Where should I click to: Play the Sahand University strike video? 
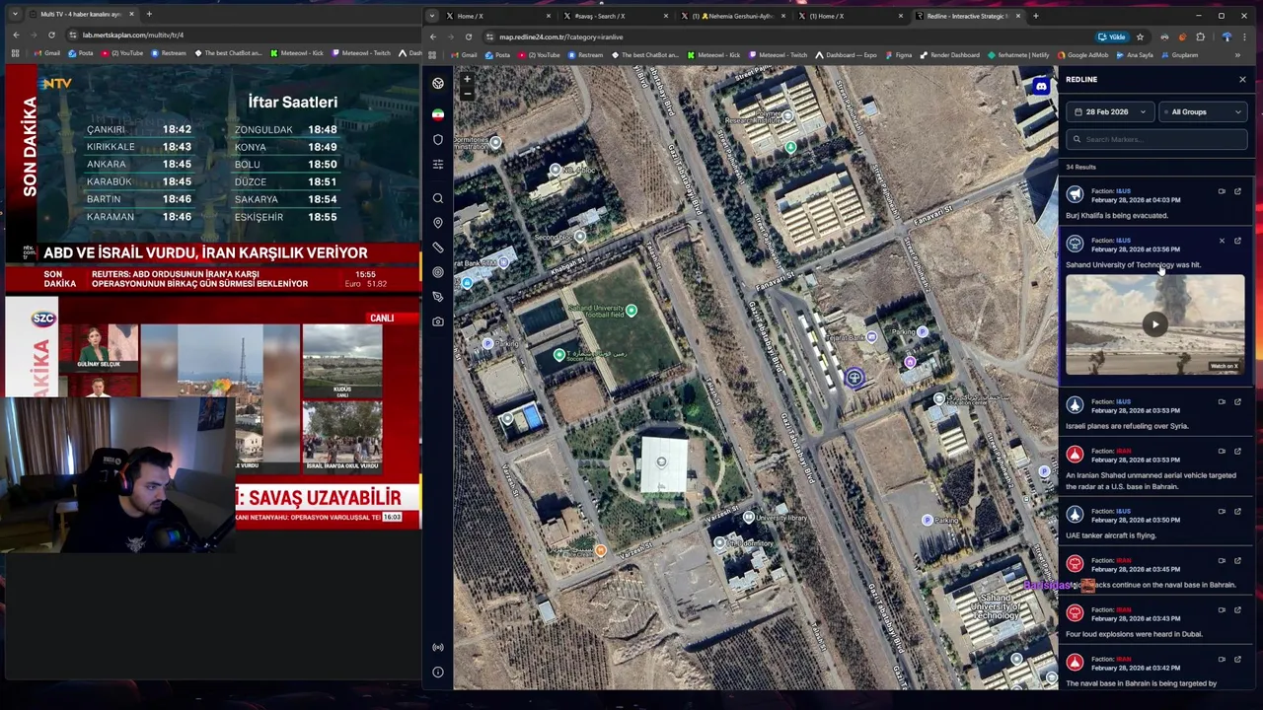[x=1155, y=324]
